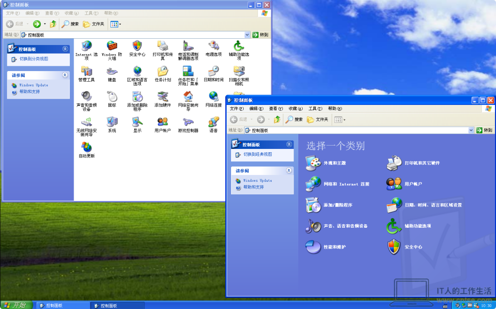Open 收藏 menu in back window

click(x=72, y=13)
